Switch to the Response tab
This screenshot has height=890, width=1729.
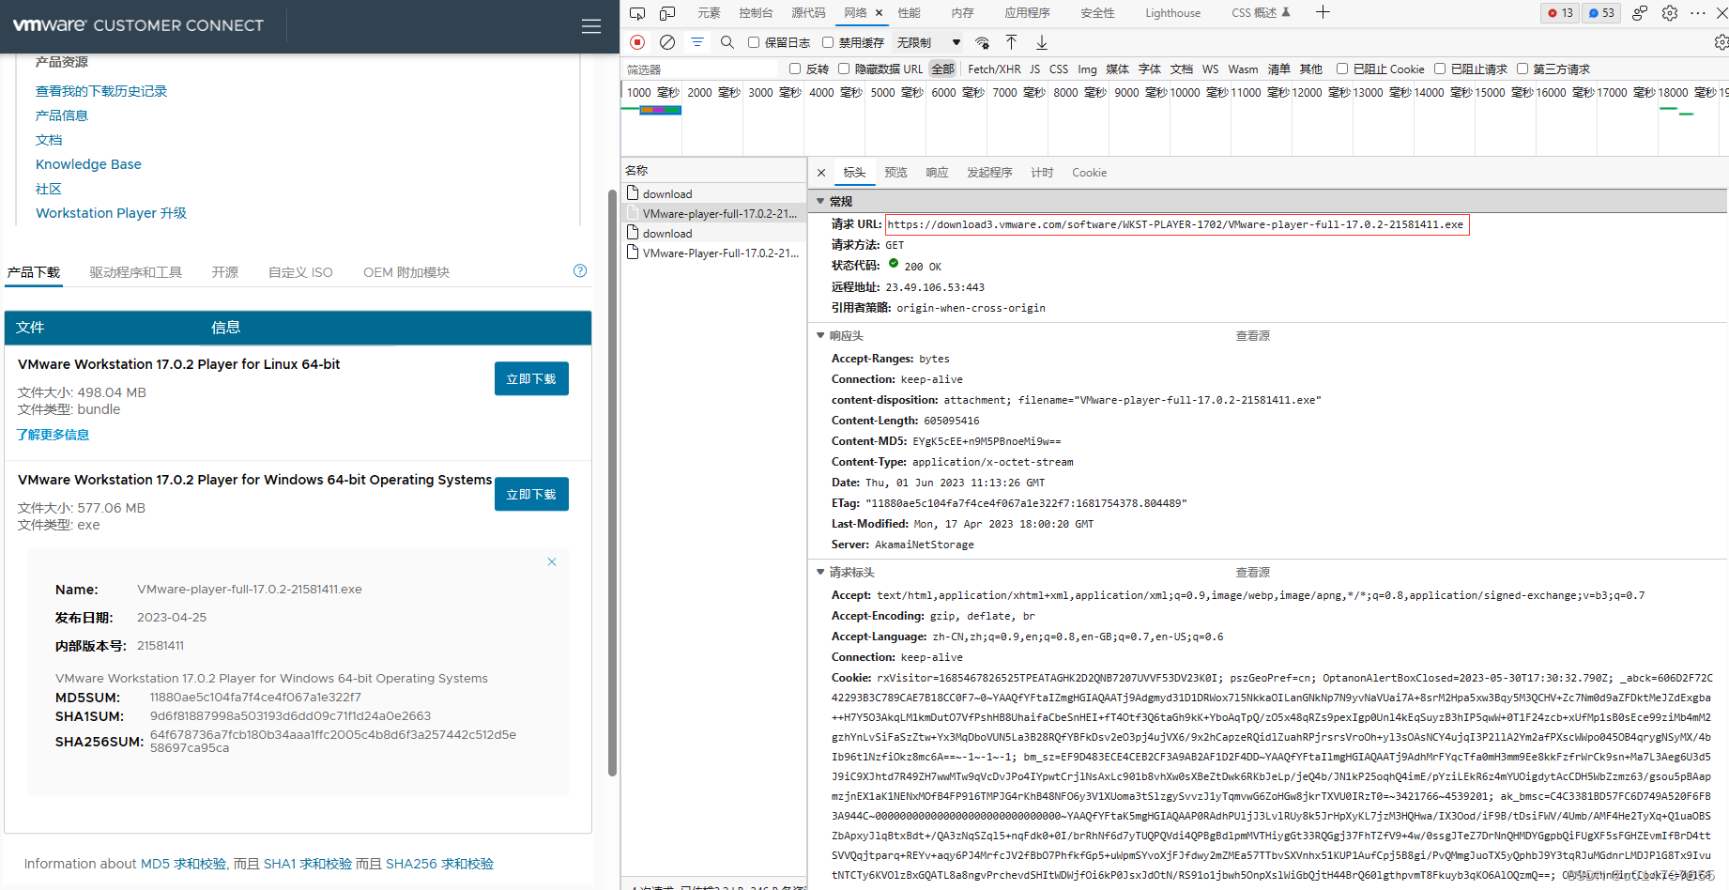point(937,173)
